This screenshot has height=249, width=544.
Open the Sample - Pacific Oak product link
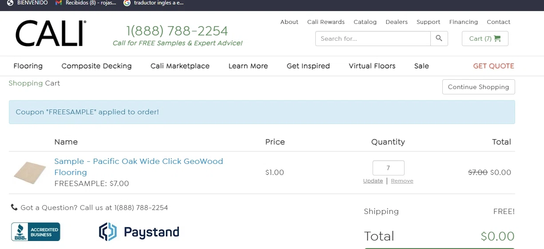point(139,167)
